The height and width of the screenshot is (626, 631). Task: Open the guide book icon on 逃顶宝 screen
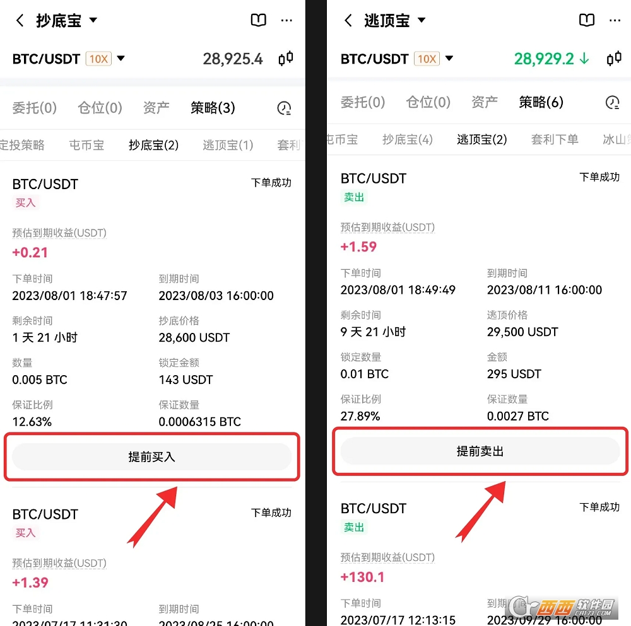[x=587, y=20]
